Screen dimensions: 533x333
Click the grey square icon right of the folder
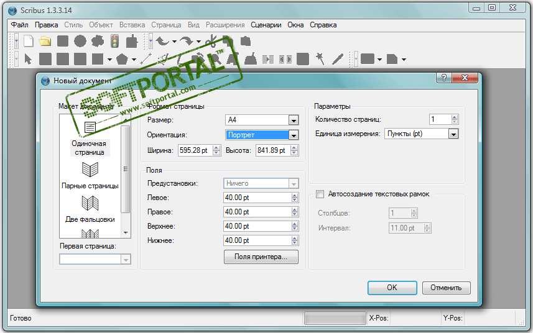[63, 42]
